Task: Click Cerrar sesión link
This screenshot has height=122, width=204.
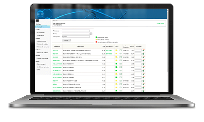Action: tap(160, 23)
